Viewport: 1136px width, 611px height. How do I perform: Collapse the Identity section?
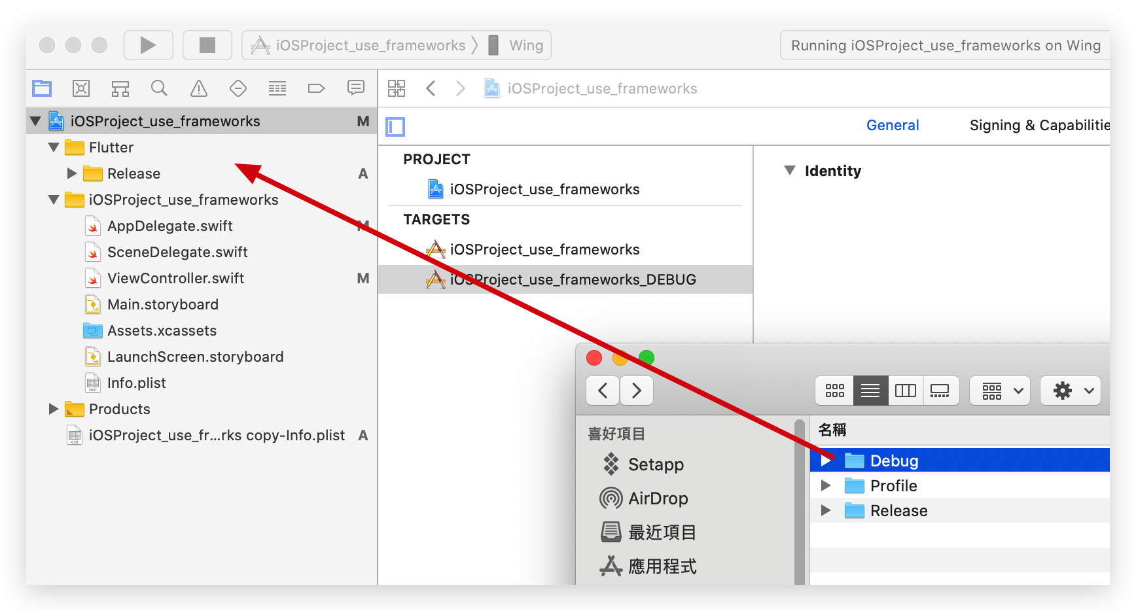coord(790,171)
